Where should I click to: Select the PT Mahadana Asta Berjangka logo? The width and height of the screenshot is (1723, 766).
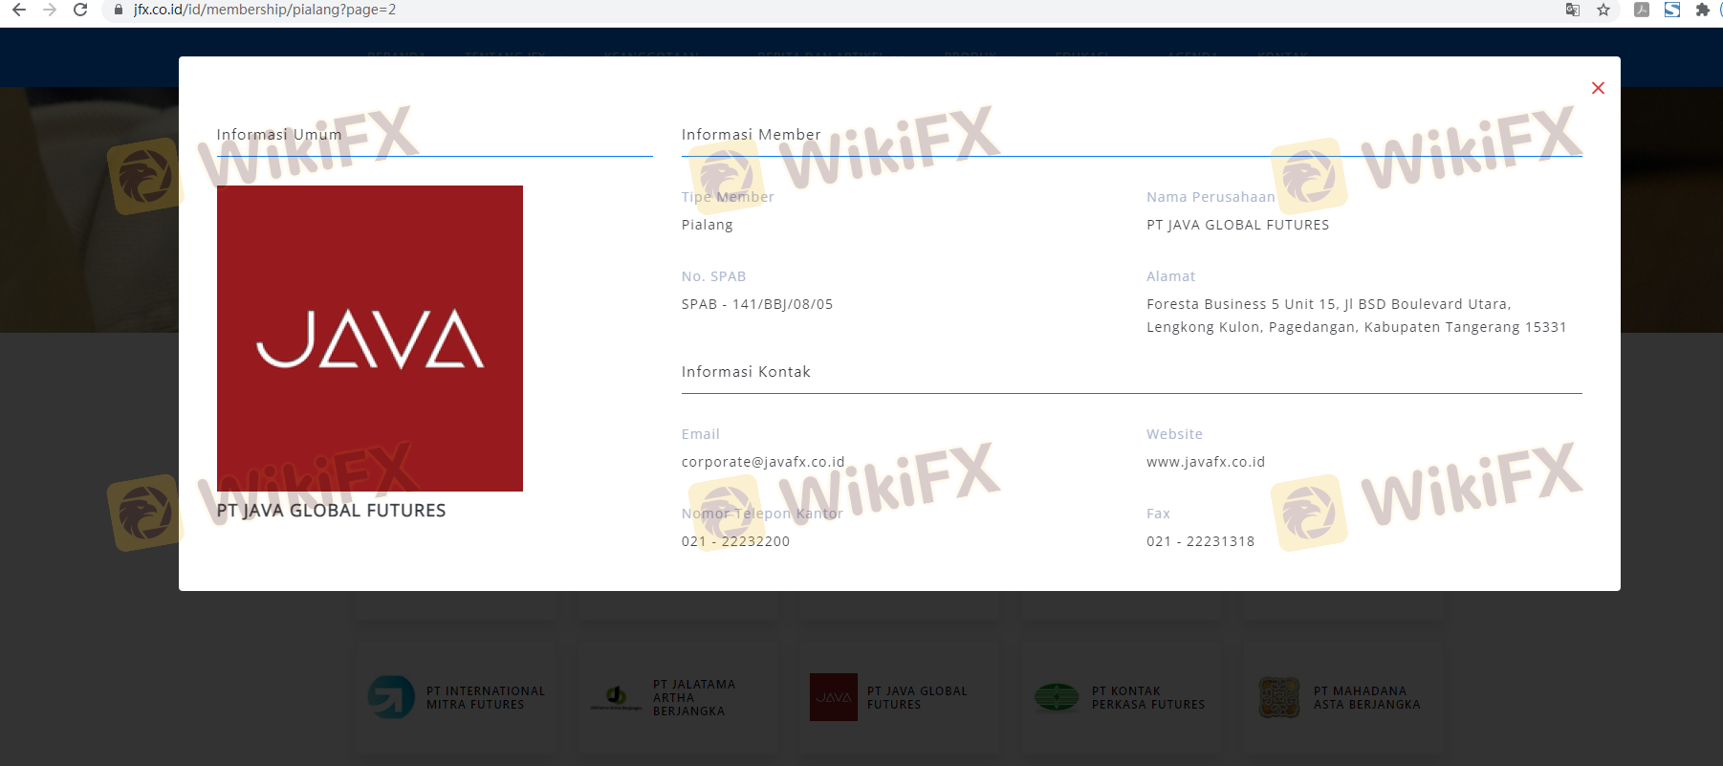pyautogui.click(x=1278, y=697)
